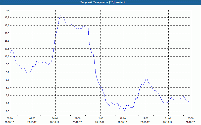Viewport: 201px width, 125px height.
Task: Select the 10,5 y-axis label
Action: [7, 49]
